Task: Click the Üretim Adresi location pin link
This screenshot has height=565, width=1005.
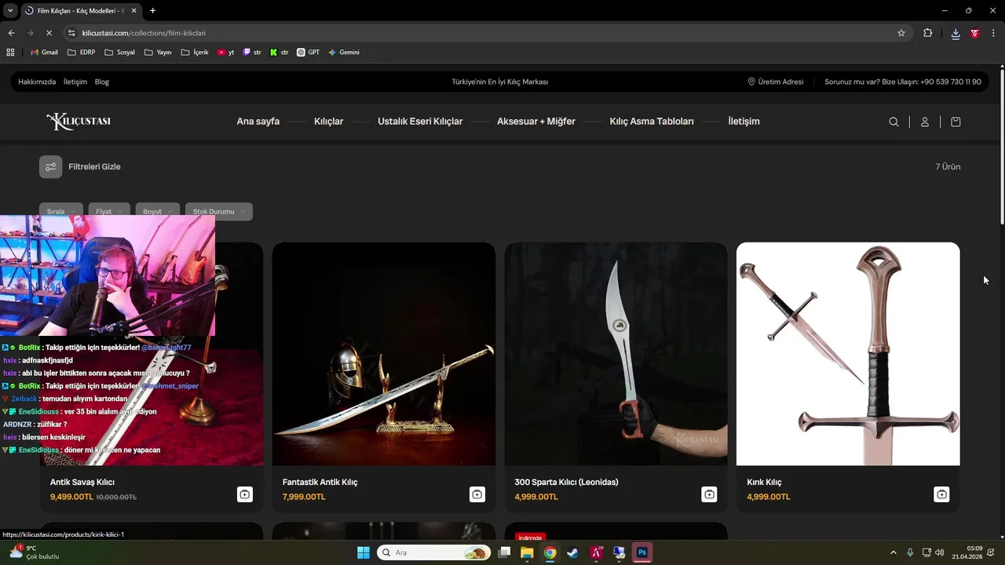Action: point(775,82)
